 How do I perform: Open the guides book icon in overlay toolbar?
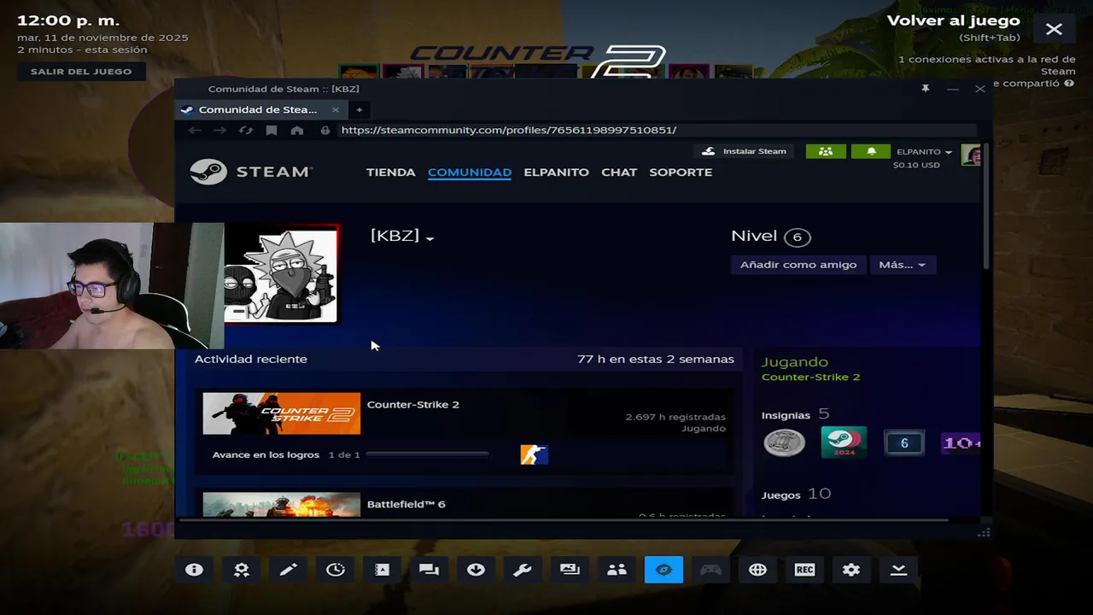[383, 570]
